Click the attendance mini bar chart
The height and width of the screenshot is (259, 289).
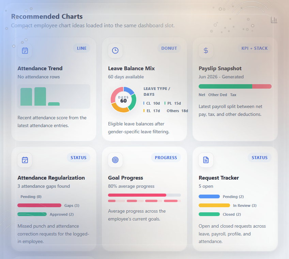[54, 96]
